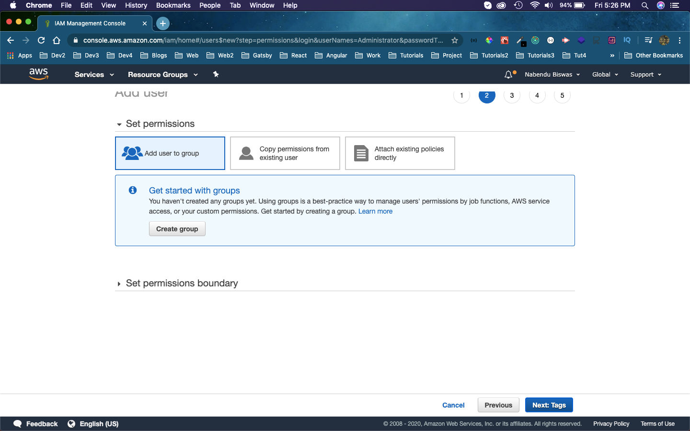Screen dimensions: 690x431
Task: Click the Cancel link
Action: click(453, 405)
